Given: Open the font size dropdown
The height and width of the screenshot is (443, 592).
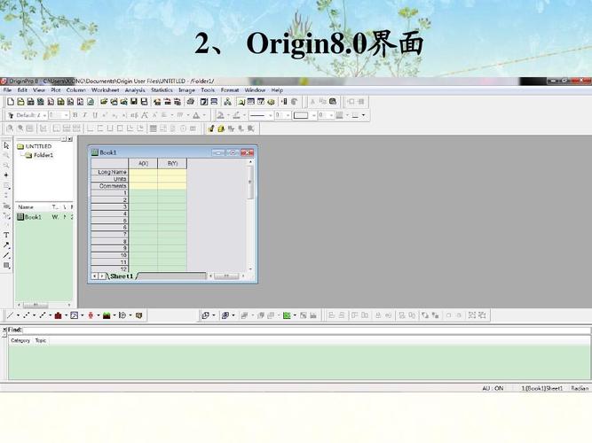Looking at the screenshot, I should pos(67,115).
